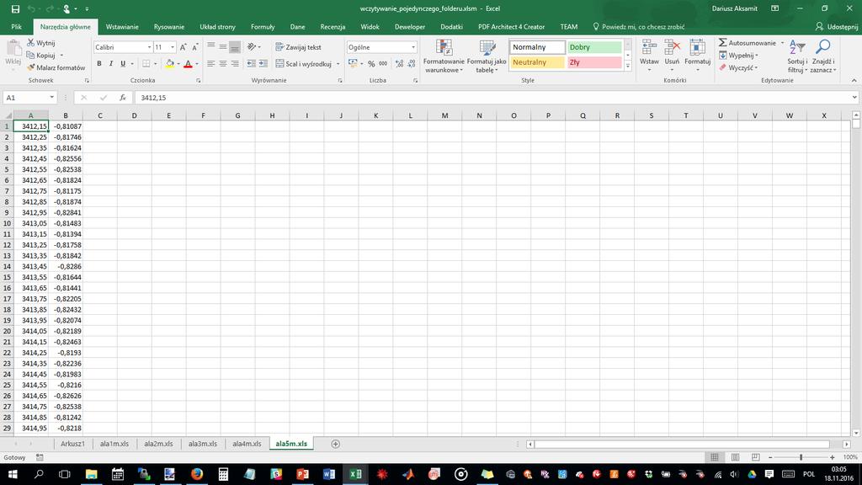Viewport: 862px width, 485px height.
Task: Click the Wyczyść clear button
Action: [x=738, y=67]
